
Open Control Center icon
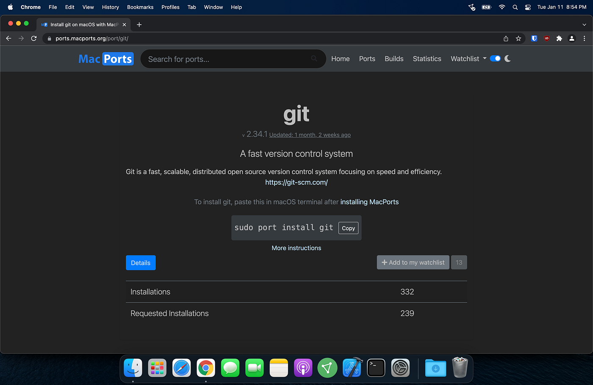point(528,7)
